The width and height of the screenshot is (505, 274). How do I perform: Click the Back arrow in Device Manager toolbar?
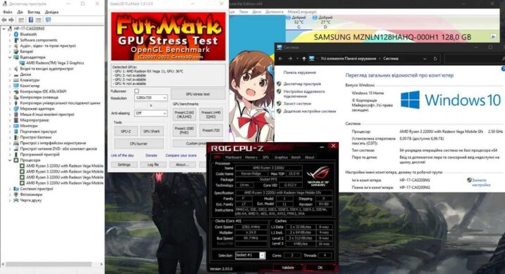point(4,20)
